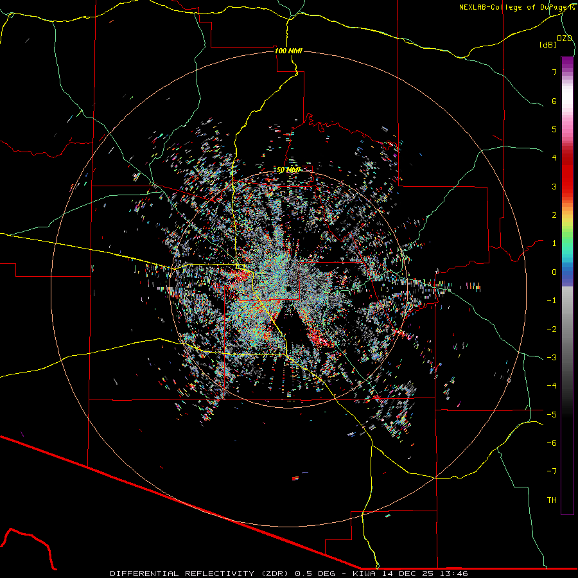Click "DIFFERENTIAL REFLECTIVITY (ZDR)" in the caption
Viewport: 578px width, 578px height.
[201, 574]
